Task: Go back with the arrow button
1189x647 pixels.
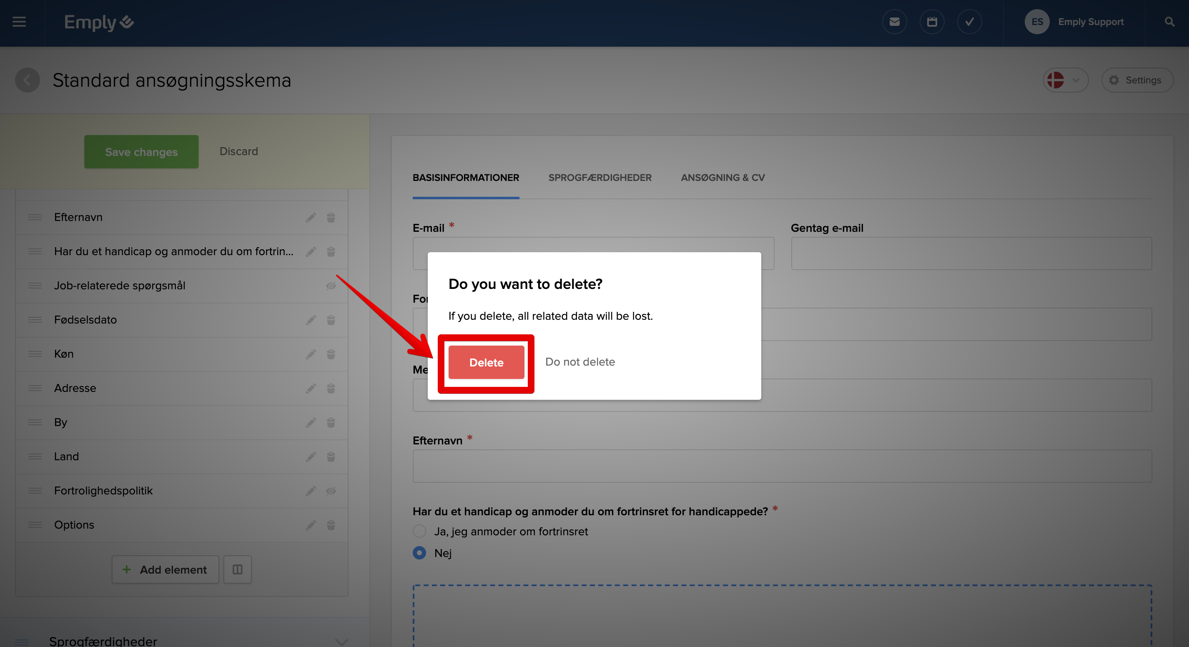Action: [27, 80]
